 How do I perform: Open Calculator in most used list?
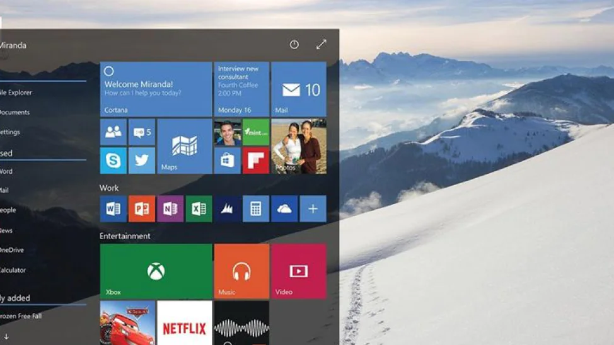pos(13,270)
